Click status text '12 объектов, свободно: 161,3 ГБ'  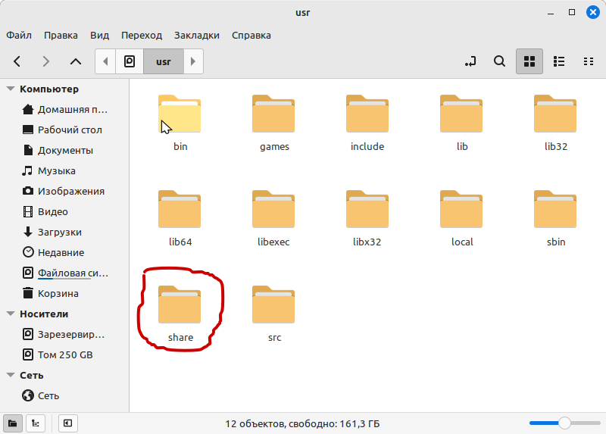[x=302, y=424]
